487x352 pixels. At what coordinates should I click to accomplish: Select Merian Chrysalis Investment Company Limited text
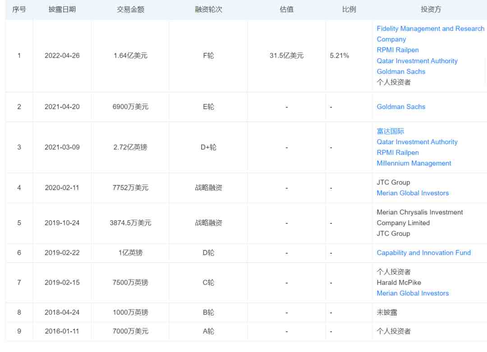pyautogui.click(x=420, y=218)
